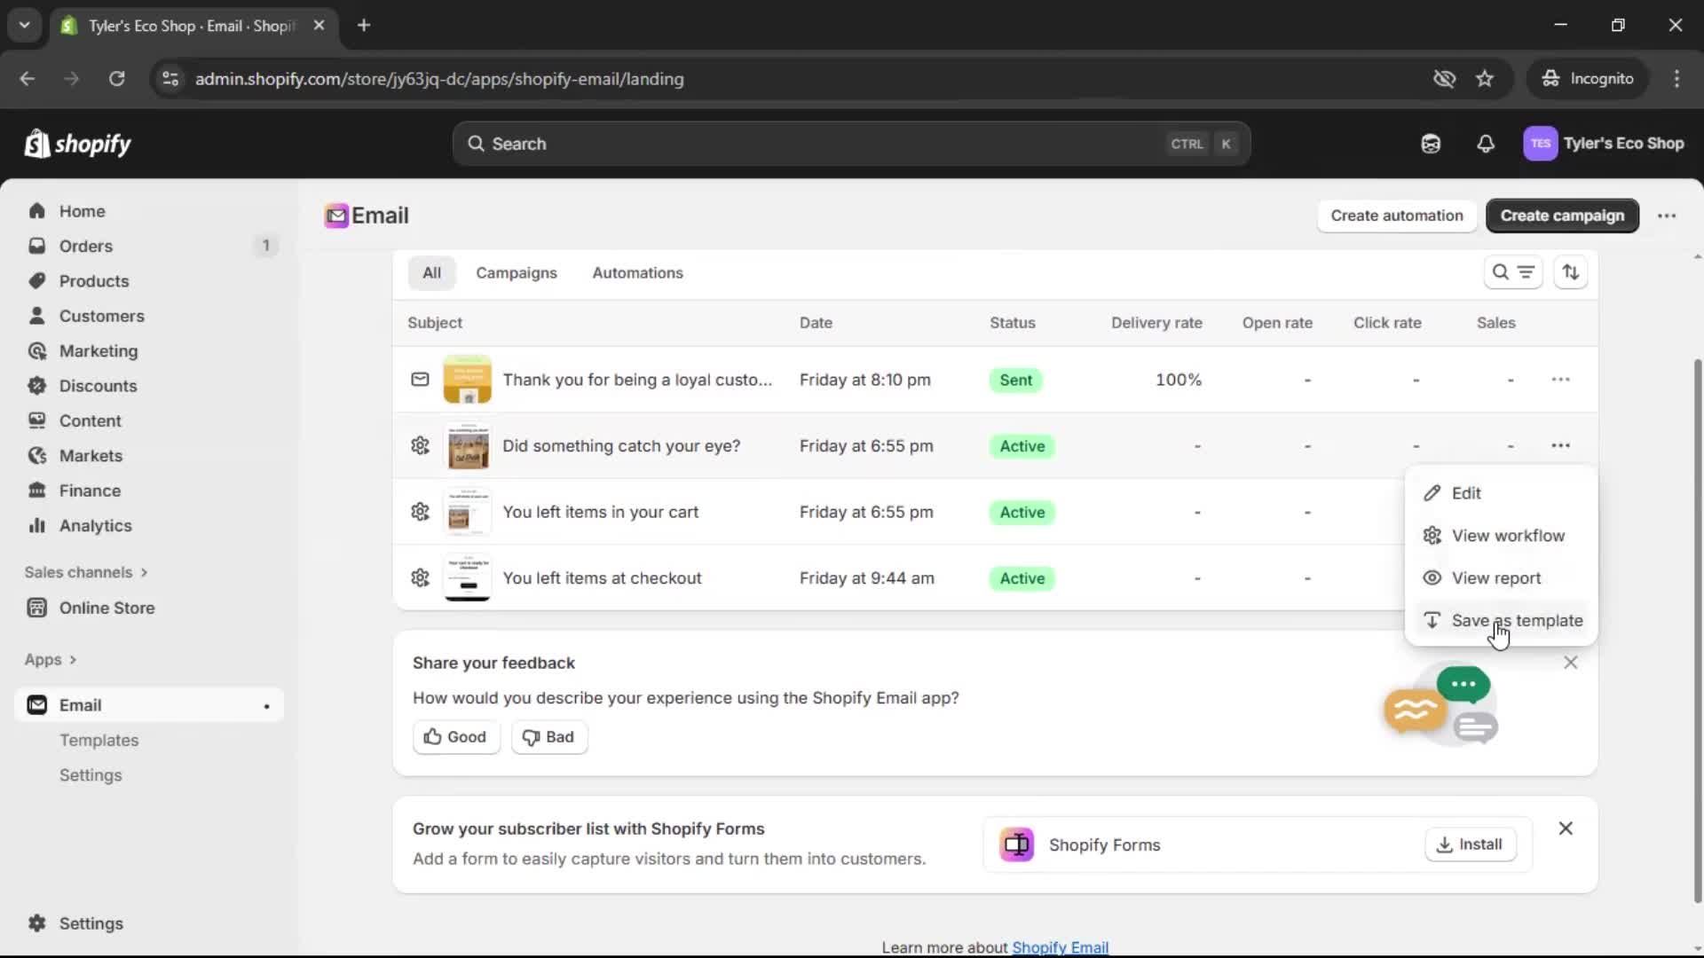Open the notifications bell
This screenshot has width=1704, height=958.
tap(1486, 144)
